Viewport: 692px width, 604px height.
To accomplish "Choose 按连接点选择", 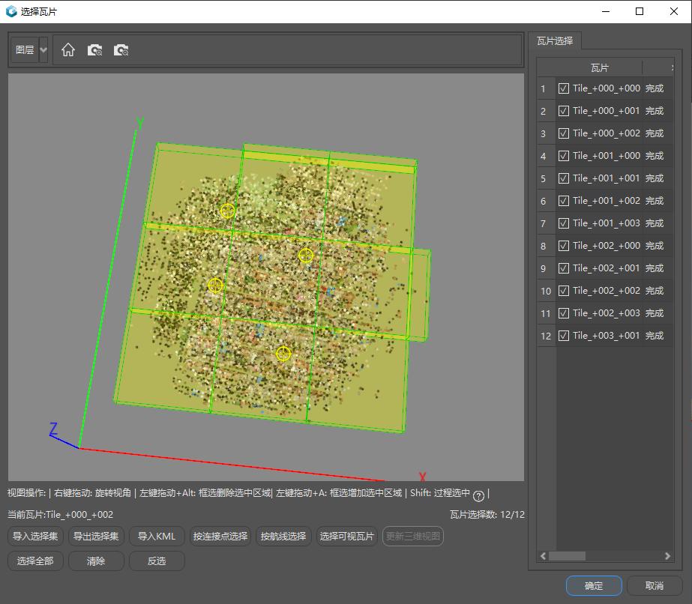I will pos(220,536).
